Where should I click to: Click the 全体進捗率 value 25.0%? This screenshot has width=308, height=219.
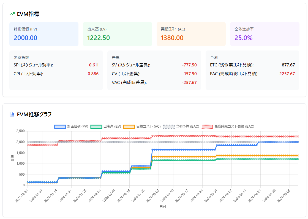243,38
